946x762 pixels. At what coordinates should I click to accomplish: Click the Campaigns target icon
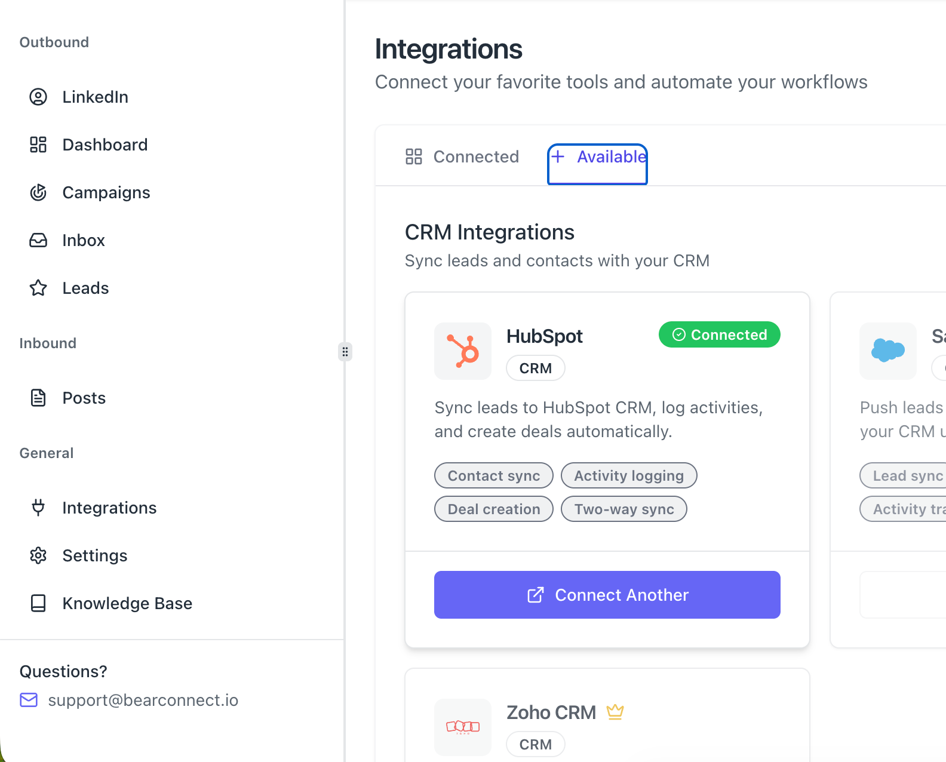click(x=38, y=192)
